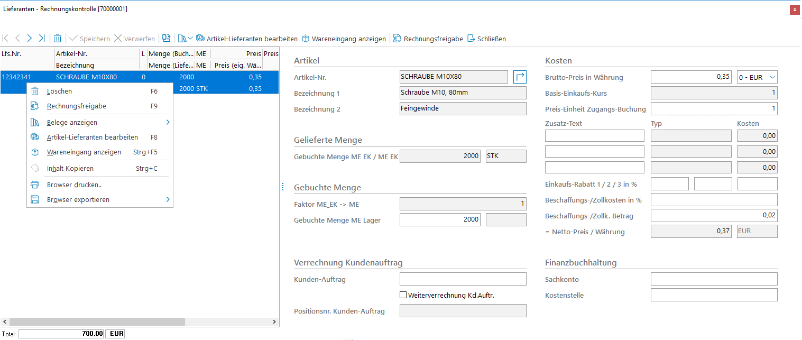Click Wareneingang anzeigen in toolbar
Image resolution: width=802 pixels, height=340 pixels.
coord(344,39)
